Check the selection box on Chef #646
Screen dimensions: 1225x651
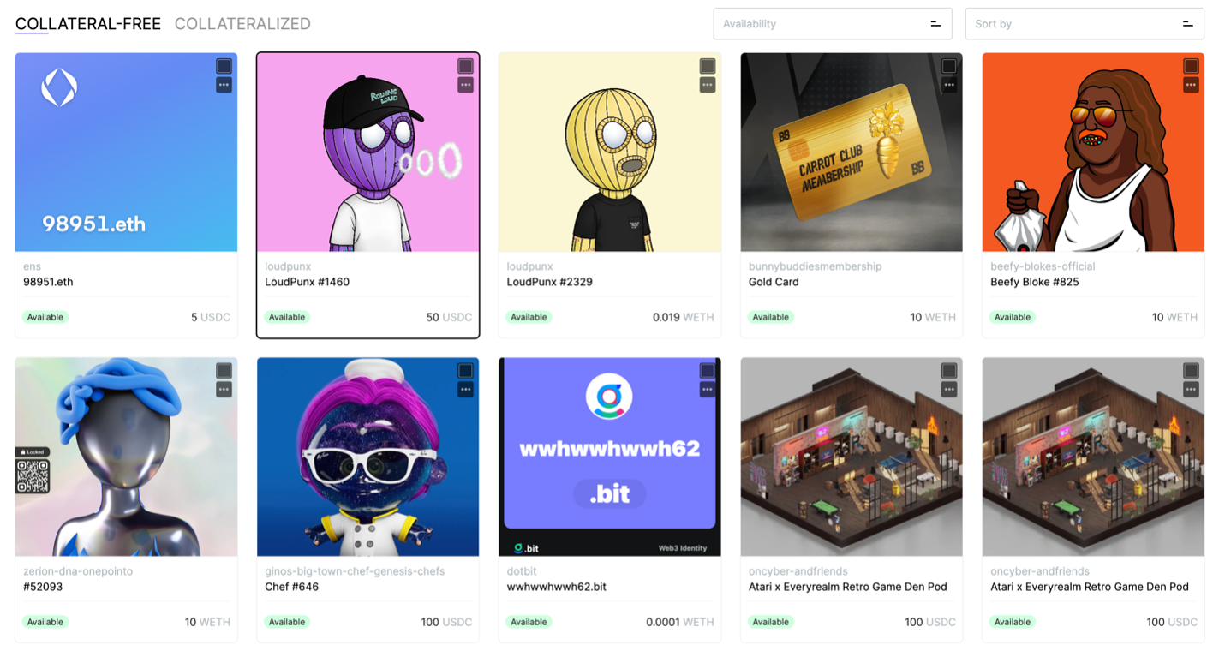(x=465, y=371)
